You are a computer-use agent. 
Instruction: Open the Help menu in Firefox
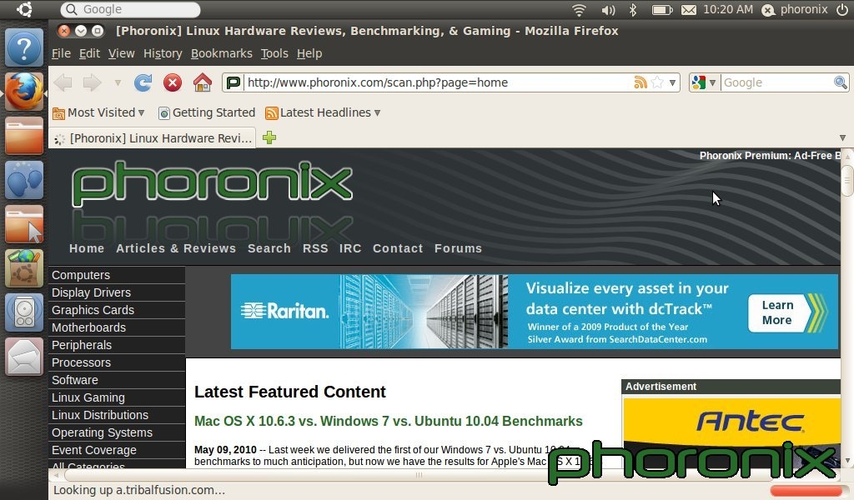click(309, 53)
